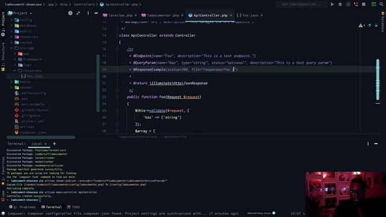The width and height of the screenshot is (386, 217).
Task: Toggle fold marker at line 14
Action: point(117,36)
